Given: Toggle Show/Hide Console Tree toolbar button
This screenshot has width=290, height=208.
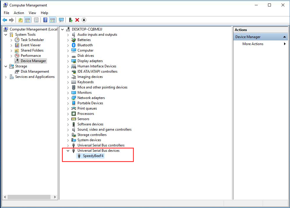Looking at the screenshot, I should [x=27, y=20].
